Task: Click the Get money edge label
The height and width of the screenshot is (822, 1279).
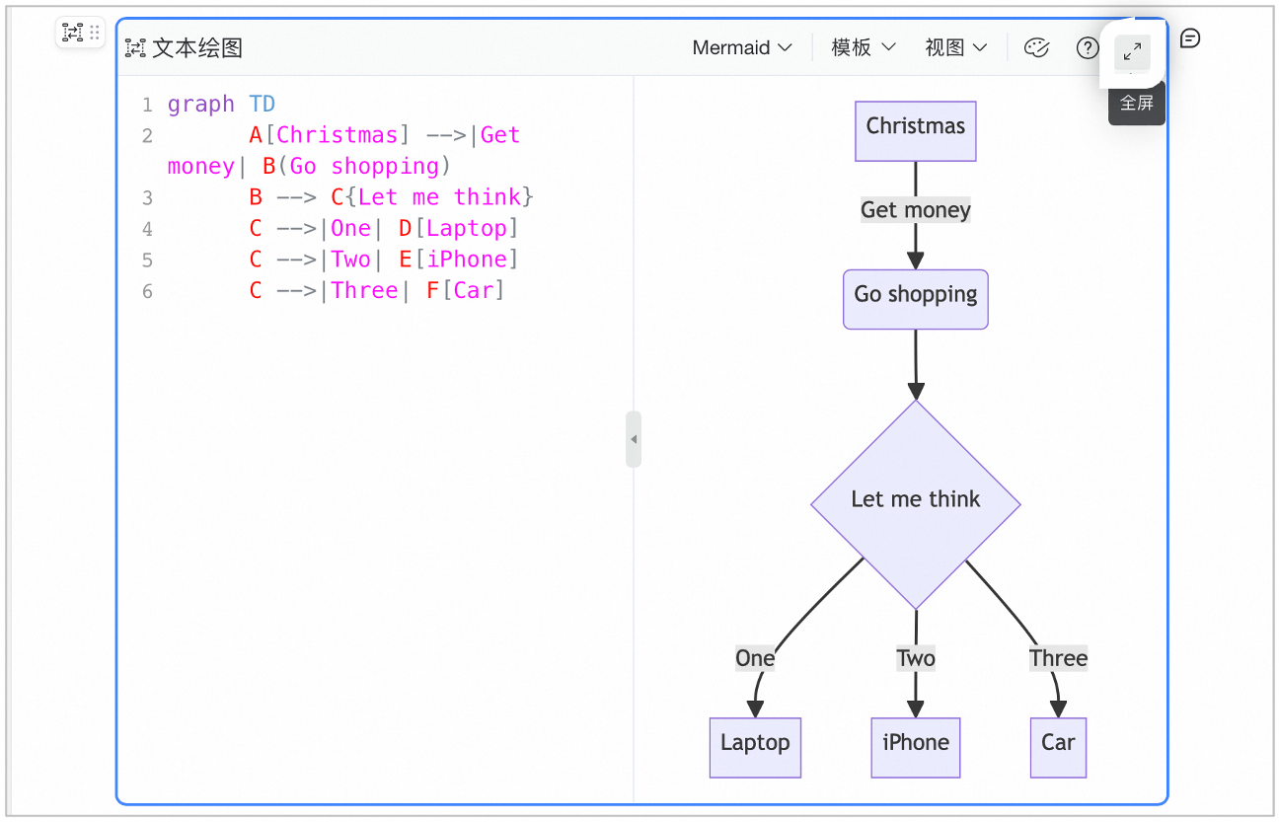Action: [916, 210]
